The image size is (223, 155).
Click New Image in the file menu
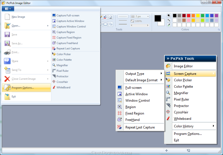pos(26,17)
